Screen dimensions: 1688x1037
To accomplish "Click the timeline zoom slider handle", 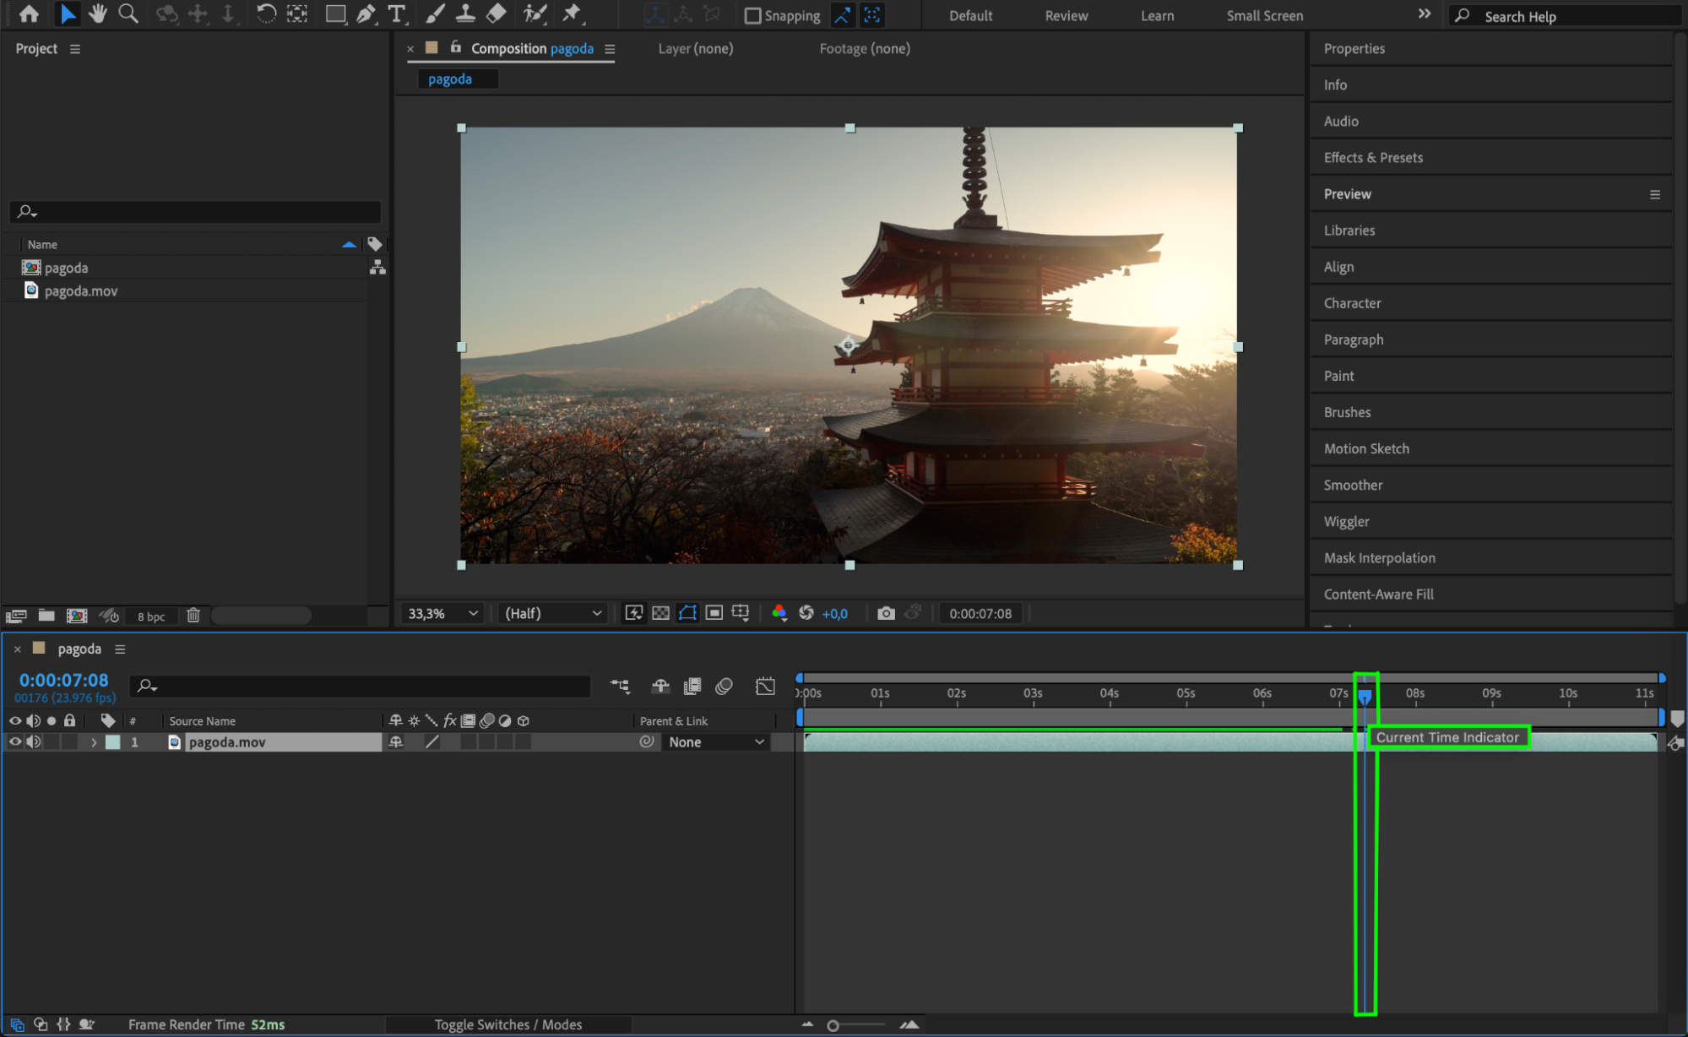I will click(x=833, y=1025).
